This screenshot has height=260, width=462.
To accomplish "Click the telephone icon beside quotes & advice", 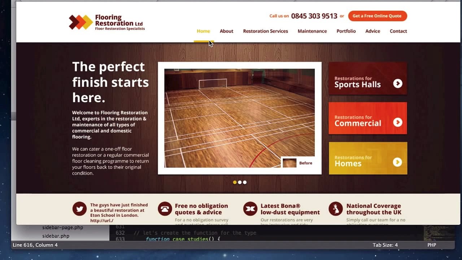I will 165,209.
